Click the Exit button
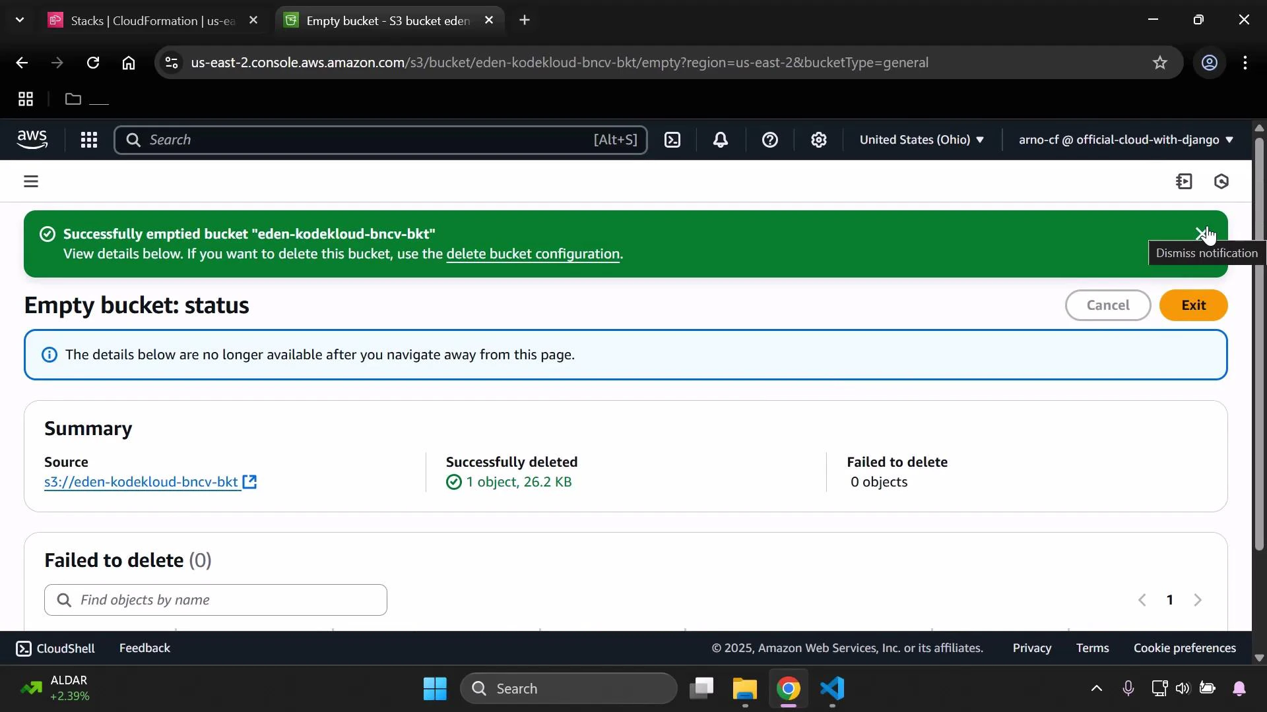The image size is (1267, 712). tap(1194, 305)
